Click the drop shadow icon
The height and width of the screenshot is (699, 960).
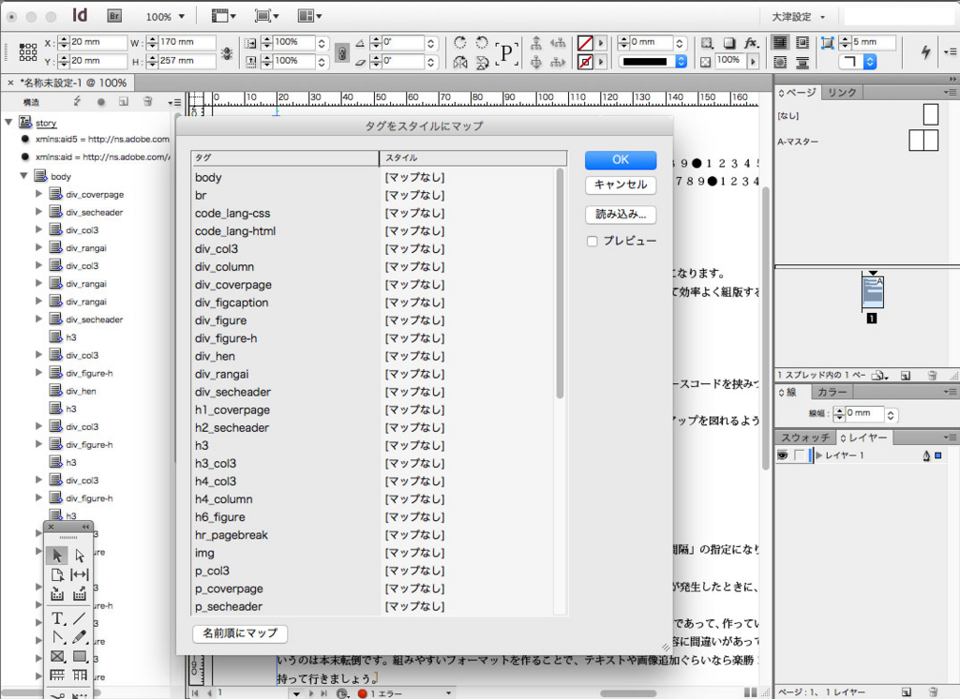(x=729, y=43)
